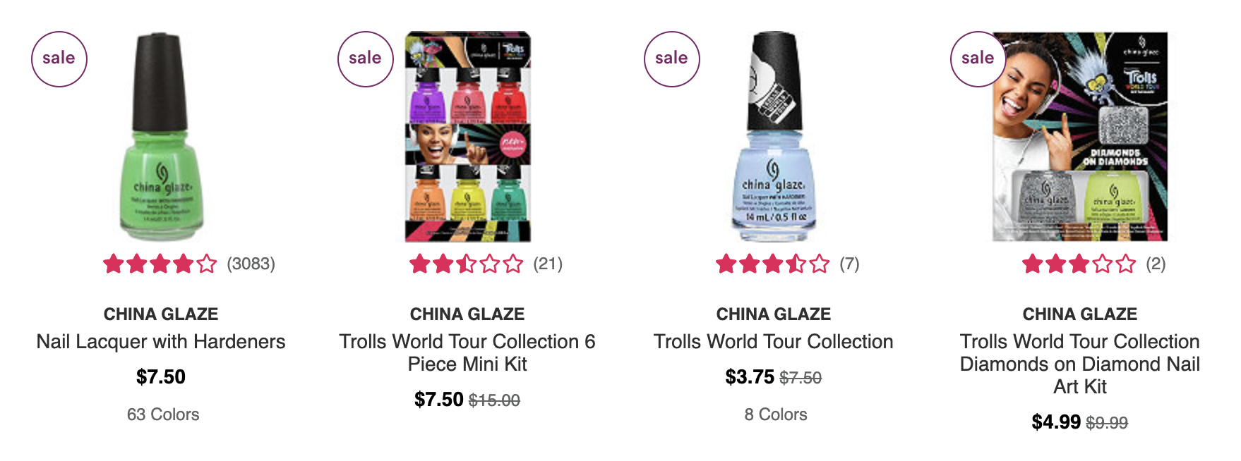Click the sale badge on Nail Lacquer with Hardeners
Image resolution: width=1241 pixels, height=461 pixels.
click(x=59, y=59)
